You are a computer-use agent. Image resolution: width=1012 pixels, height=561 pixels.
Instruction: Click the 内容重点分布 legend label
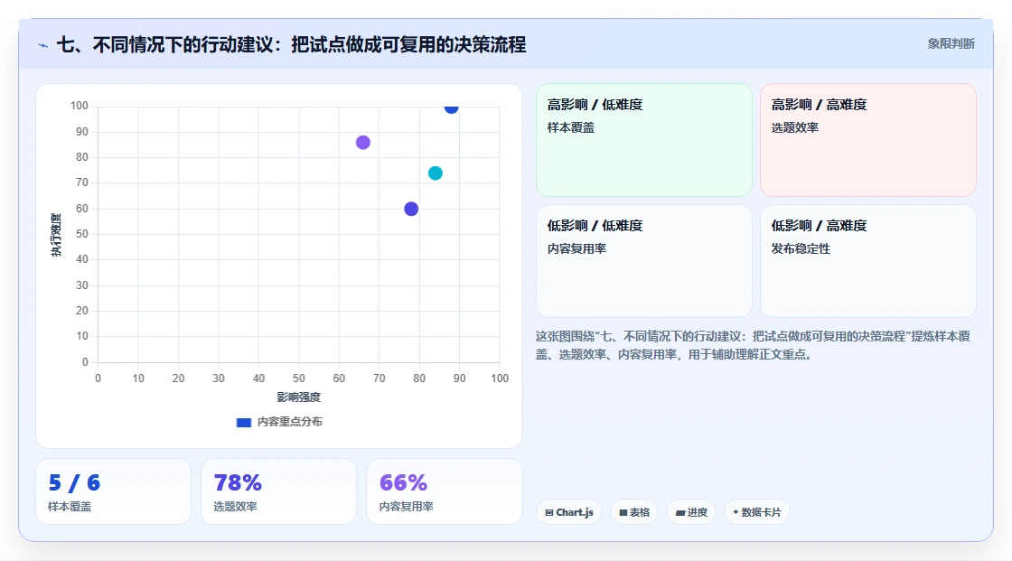(290, 422)
